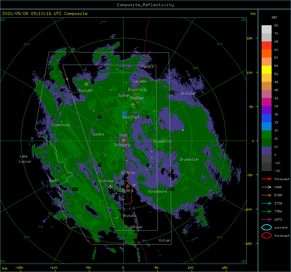This screenshot has width=291, height=272.
Task: Select the blue 33 dBZ legend color
Action: pyautogui.click(x=266, y=126)
